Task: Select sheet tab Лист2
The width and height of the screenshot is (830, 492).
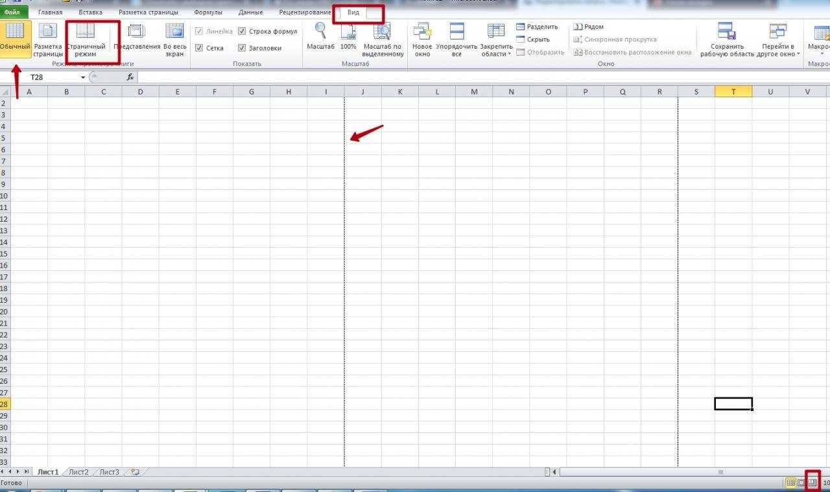Action: coord(78,472)
